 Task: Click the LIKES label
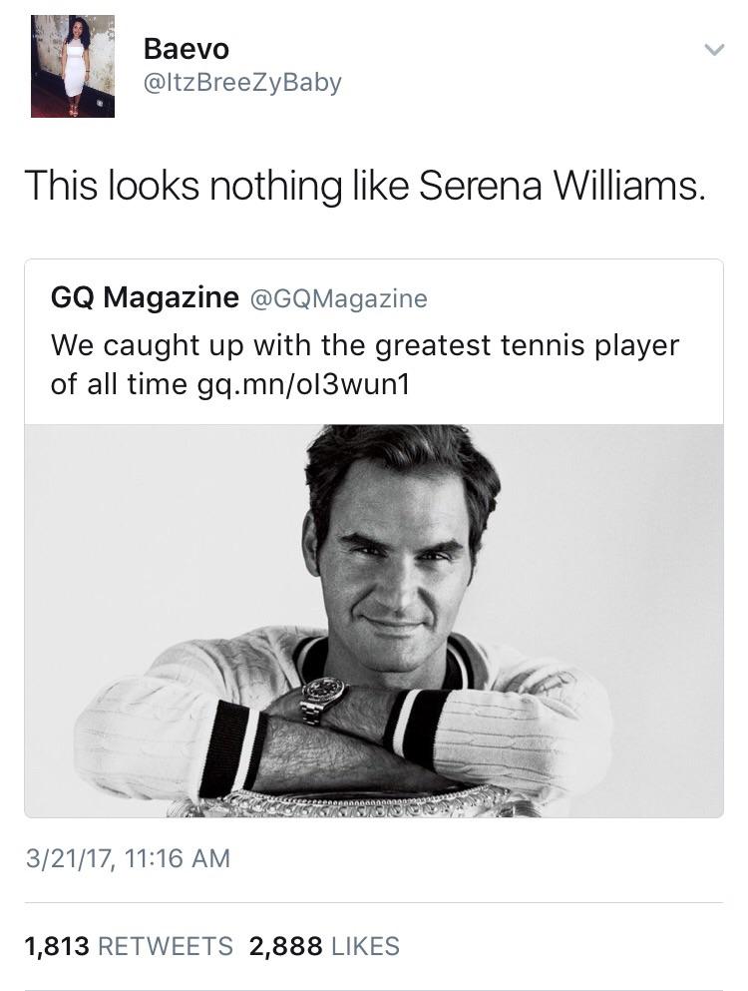[x=363, y=946]
